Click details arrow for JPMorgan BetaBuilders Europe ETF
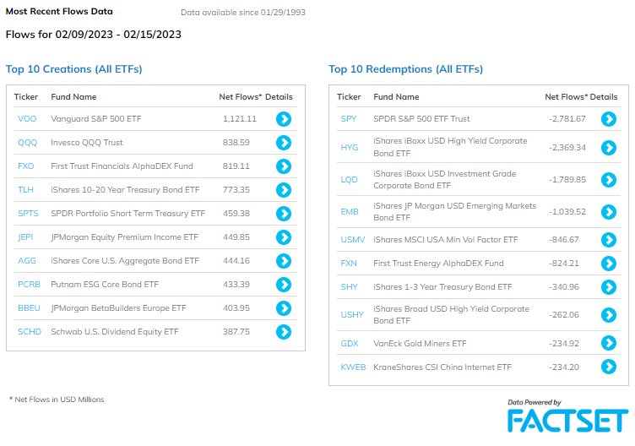The width and height of the screenshot is (635, 446). coord(284,308)
